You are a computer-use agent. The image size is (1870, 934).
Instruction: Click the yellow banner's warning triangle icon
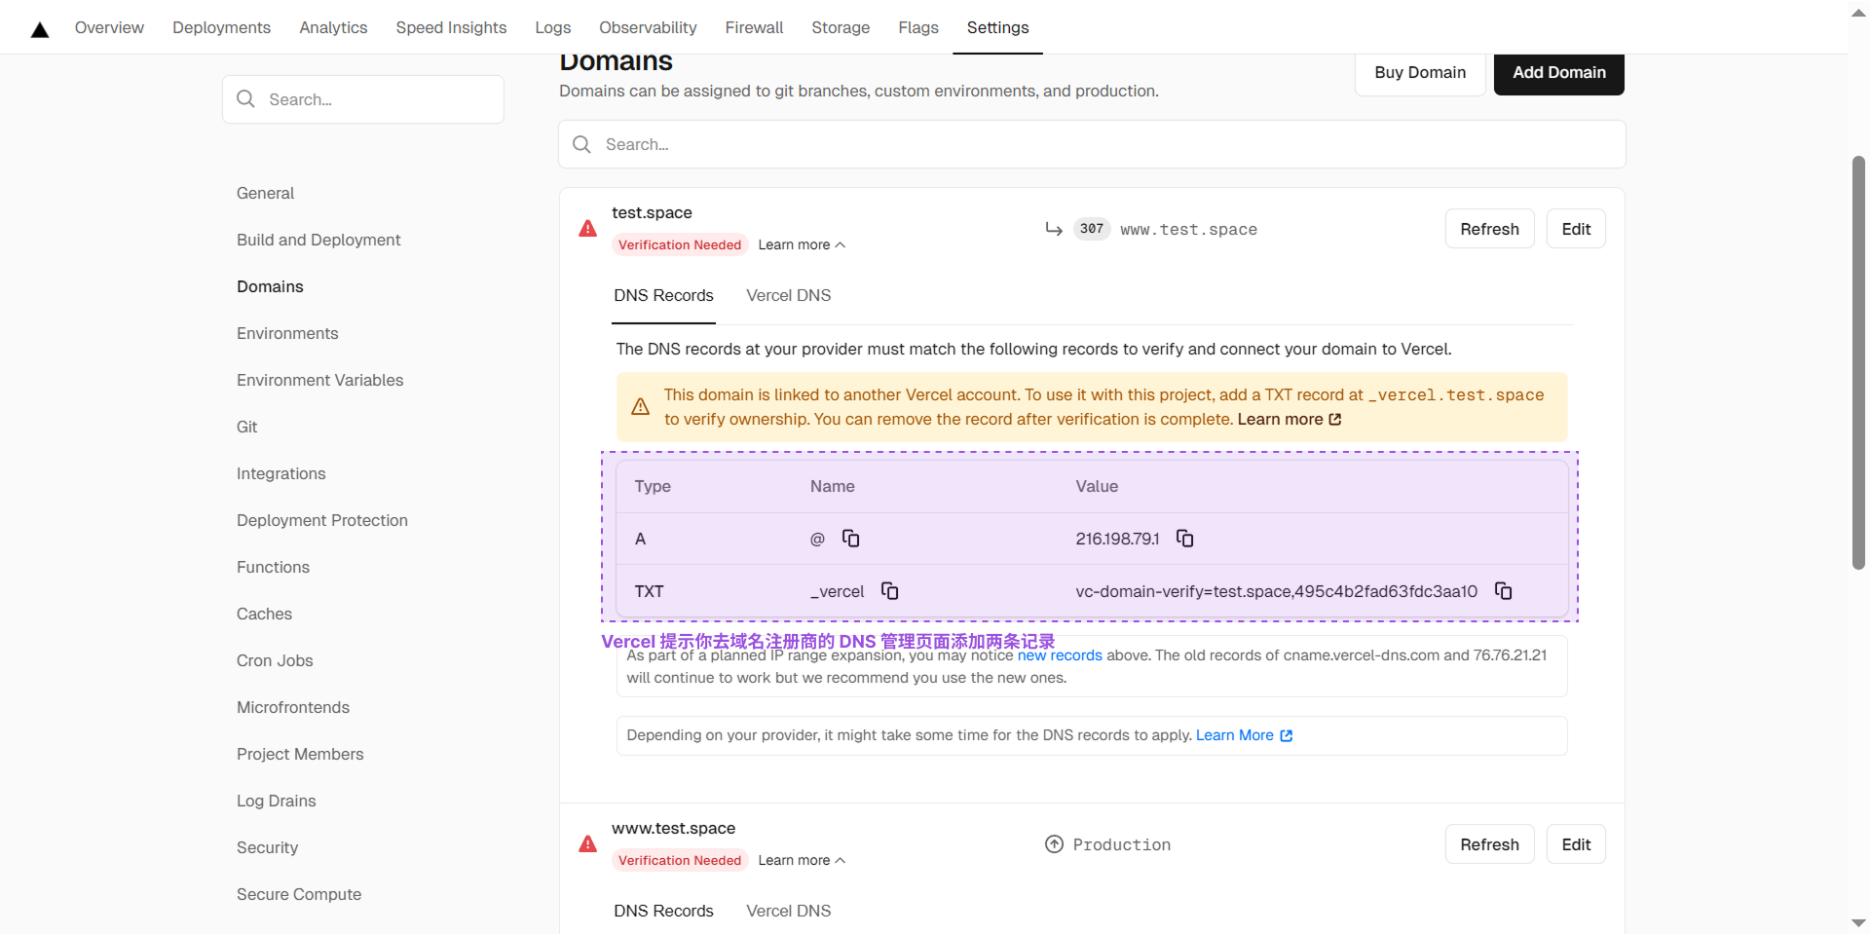tap(640, 407)
